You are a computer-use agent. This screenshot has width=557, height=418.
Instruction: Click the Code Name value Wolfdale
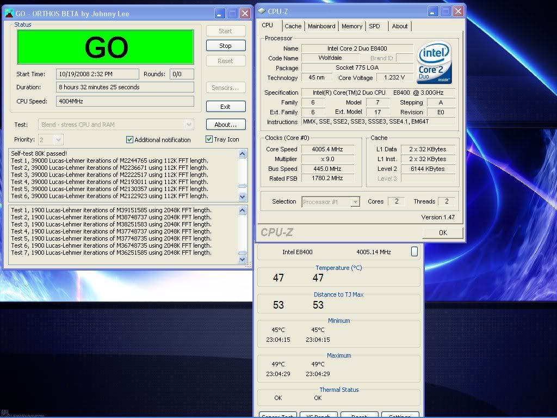(x=330, y=58)
